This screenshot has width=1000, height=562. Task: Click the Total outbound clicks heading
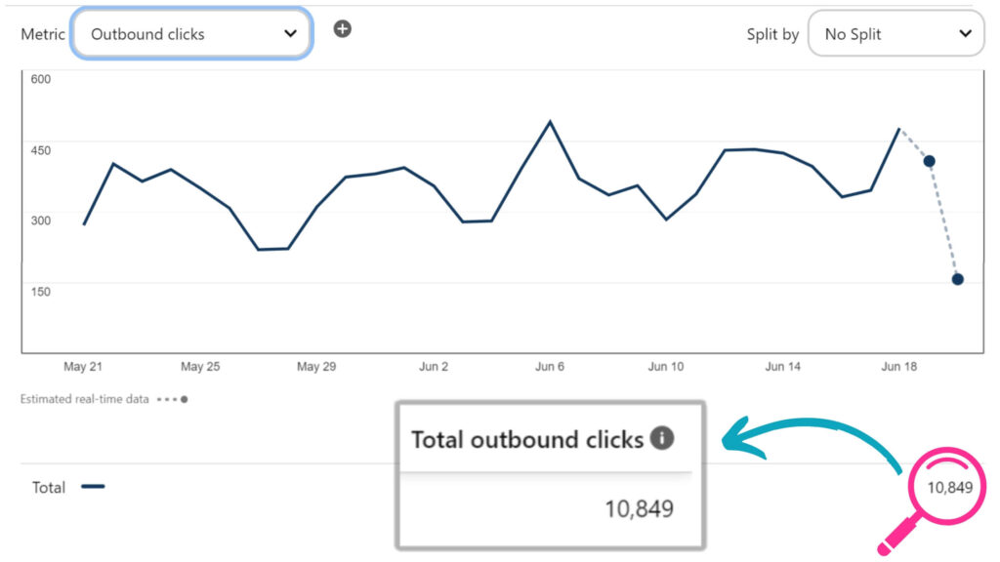coord(527,440)
